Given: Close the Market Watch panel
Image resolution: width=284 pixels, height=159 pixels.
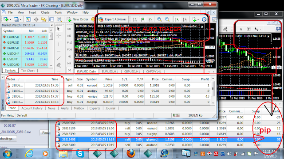Looking at the screenshot, I should 52,25.
